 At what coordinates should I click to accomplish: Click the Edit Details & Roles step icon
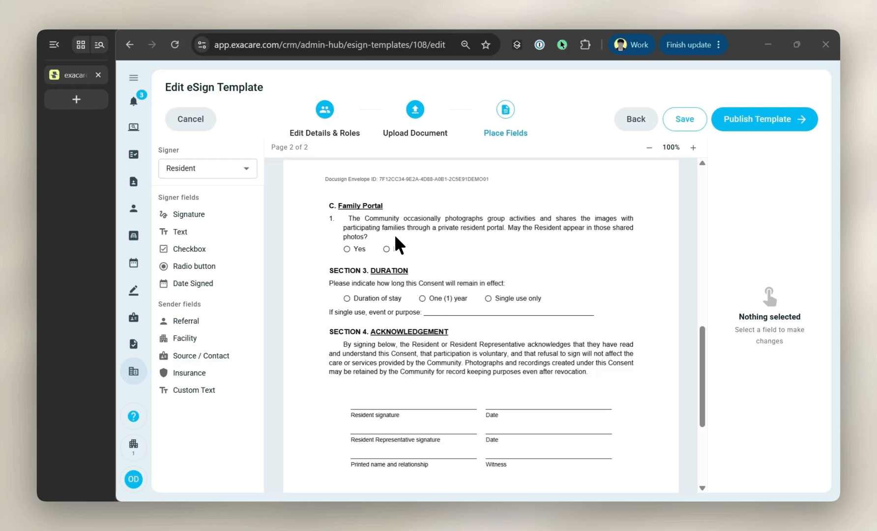[x=324, y=109]
